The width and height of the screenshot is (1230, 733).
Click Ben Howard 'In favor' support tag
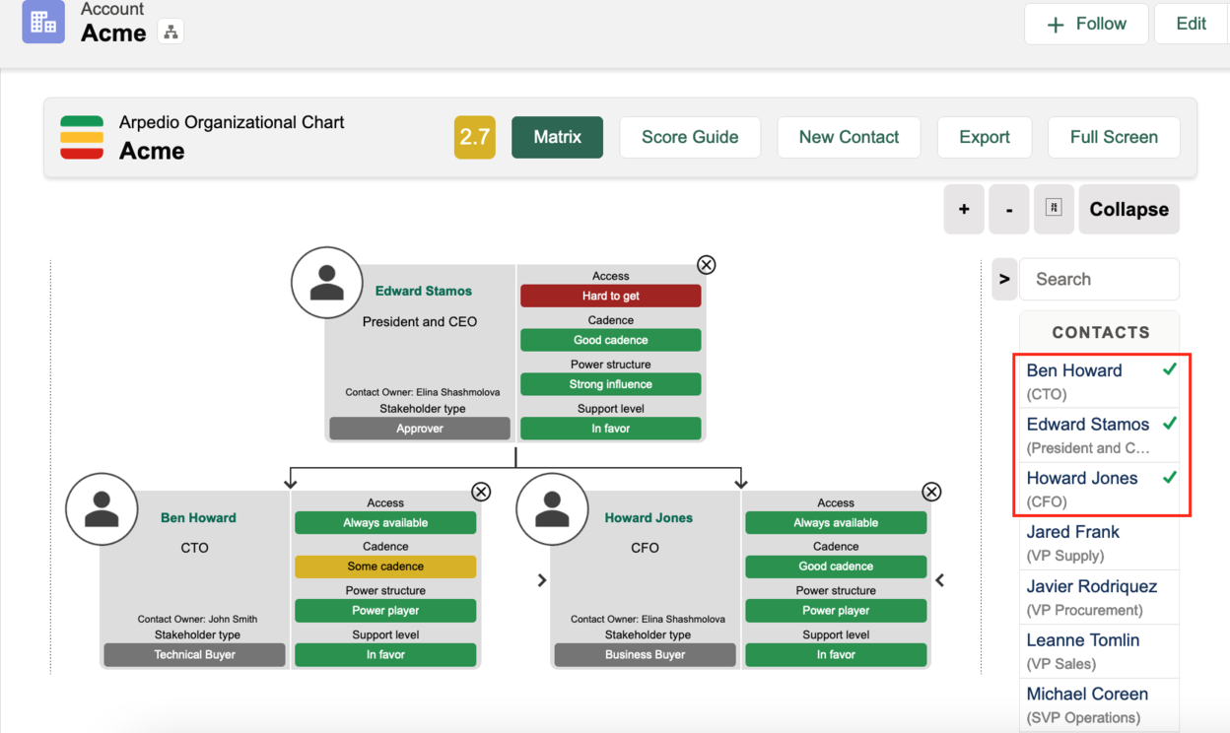pyautogui.click(x=385, y=654)
